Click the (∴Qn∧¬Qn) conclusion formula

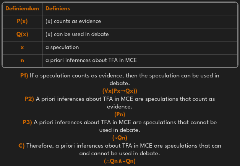[120, 161]
